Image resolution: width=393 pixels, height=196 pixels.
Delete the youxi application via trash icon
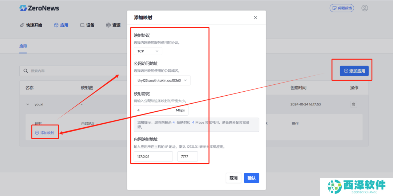353,104
